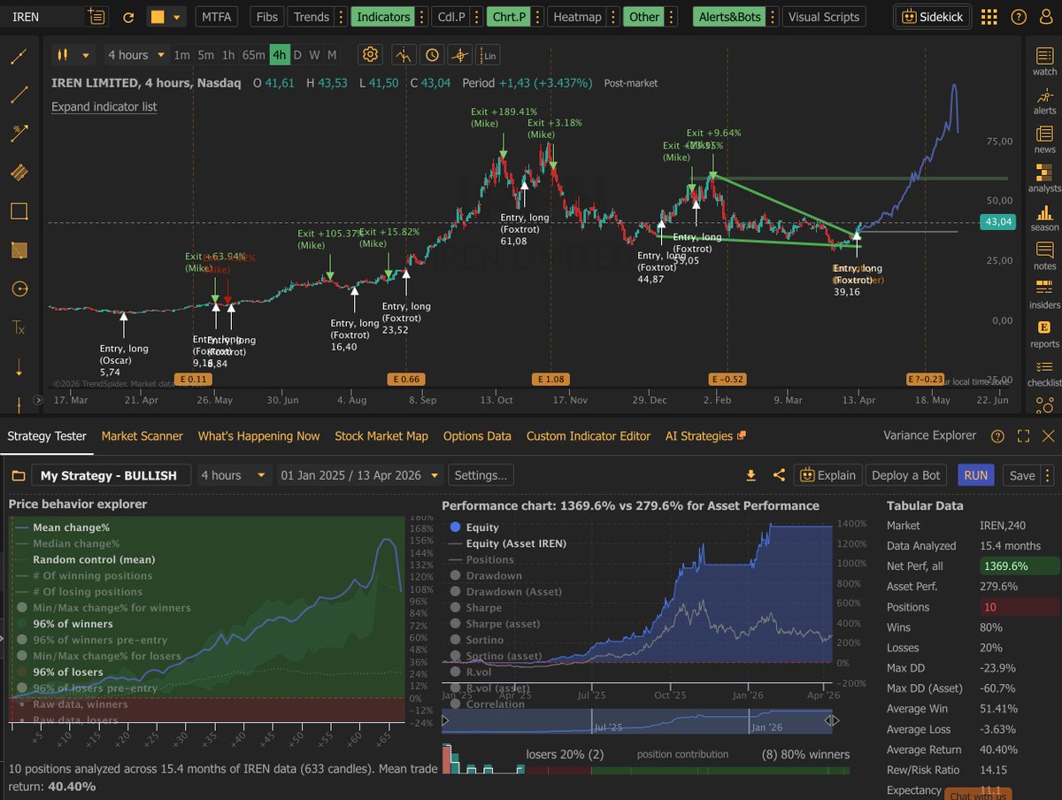Open Strategy Tester help question icon

tap(997, 435)
